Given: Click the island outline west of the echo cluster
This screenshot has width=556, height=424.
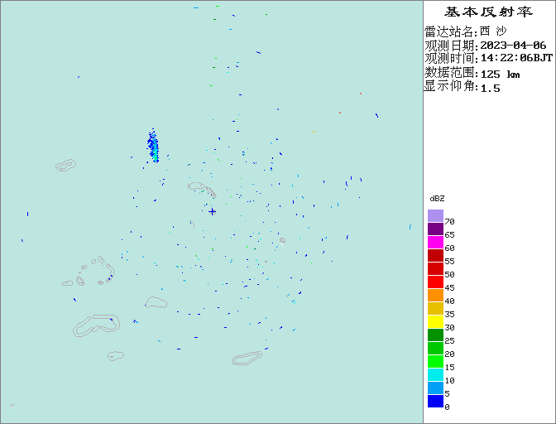Looking at the screenshot, I should [x=66, y=166].
